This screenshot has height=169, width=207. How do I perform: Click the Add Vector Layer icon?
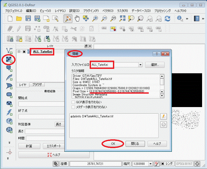(10, 51)
